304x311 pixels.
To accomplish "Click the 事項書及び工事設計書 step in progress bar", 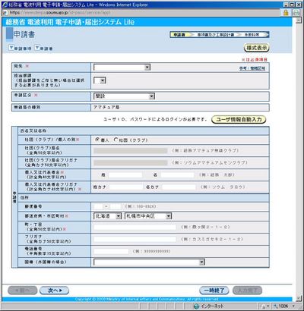I will coord(216,35).
